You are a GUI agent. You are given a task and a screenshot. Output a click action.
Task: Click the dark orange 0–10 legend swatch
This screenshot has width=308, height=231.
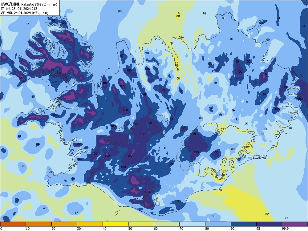click(x=13, y=224)
